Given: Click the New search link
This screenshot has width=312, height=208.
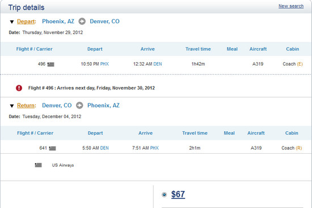Looking at the screenshot, I should (x=291, y=6).
